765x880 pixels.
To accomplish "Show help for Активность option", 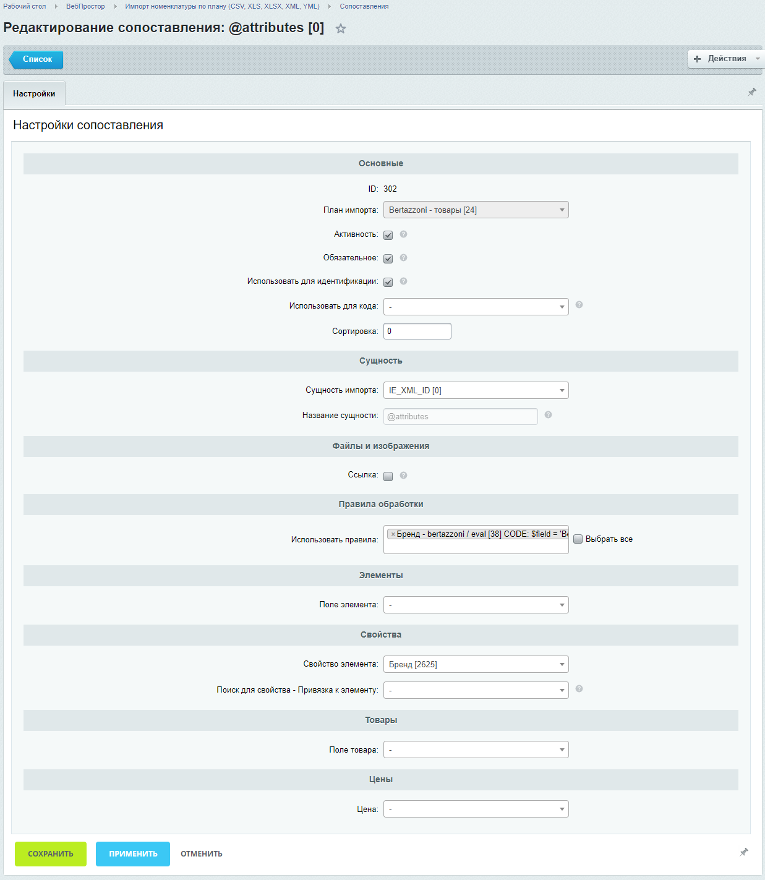I will (x=403, y=234).
